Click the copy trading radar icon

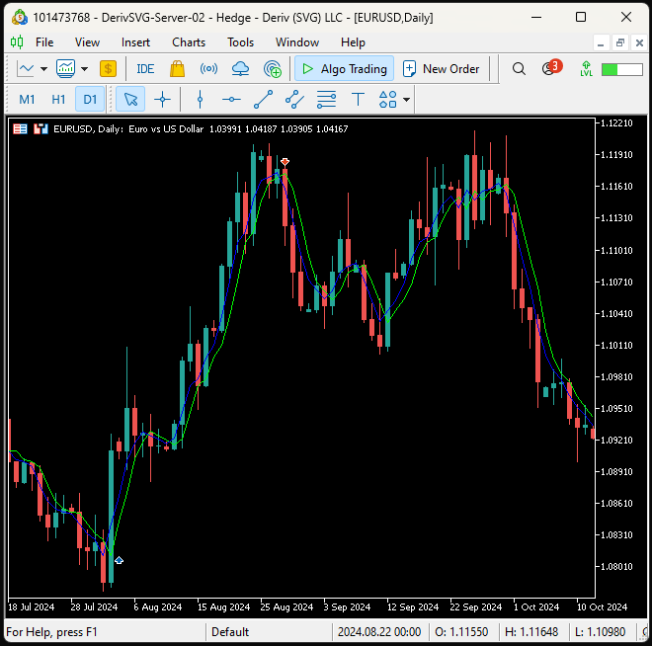(x=273, y=68)
